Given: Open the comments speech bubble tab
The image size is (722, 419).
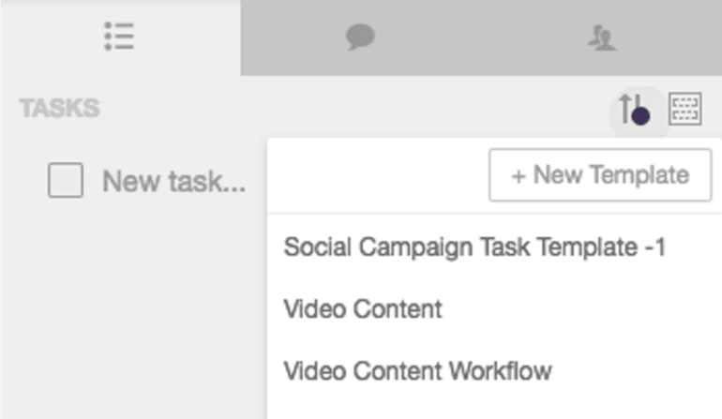Looking at the screenshot, I should pyautogui.click(x=360, y=37).
